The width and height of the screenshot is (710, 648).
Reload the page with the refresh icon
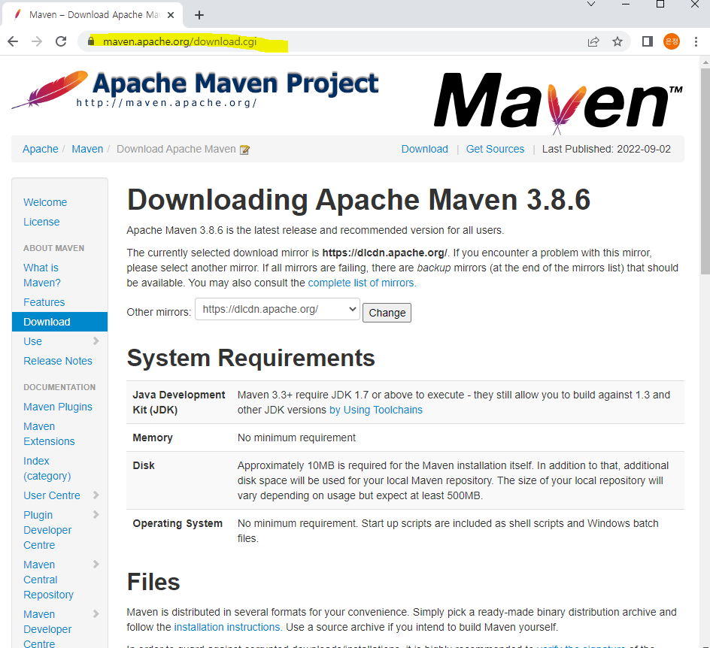[x=61, y=41]
